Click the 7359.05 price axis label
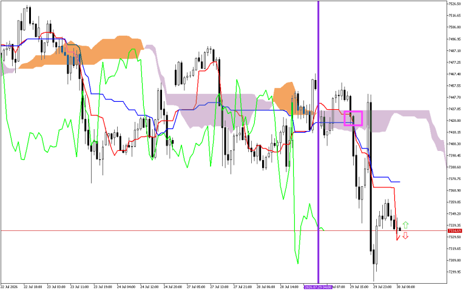This screenshot has width=466, height=291. click(x=454, y=202)
